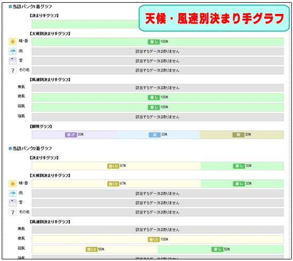Click the 天候・風速別決まり手グラフ title banner
The height and width of the screenshot is (261, 293).
214,18
